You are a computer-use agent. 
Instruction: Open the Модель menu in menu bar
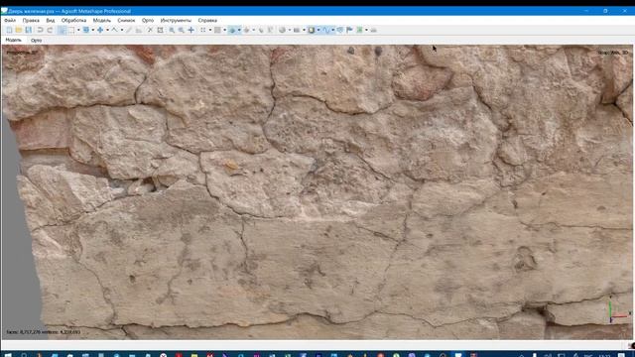[101, 20]
